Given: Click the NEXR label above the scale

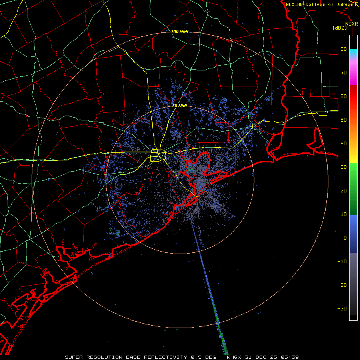Looking at the screenshot, I should click(x=352, y=24).
